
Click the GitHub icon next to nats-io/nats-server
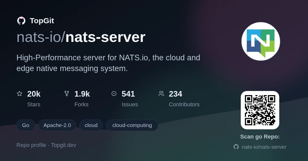tap(236, 147)
